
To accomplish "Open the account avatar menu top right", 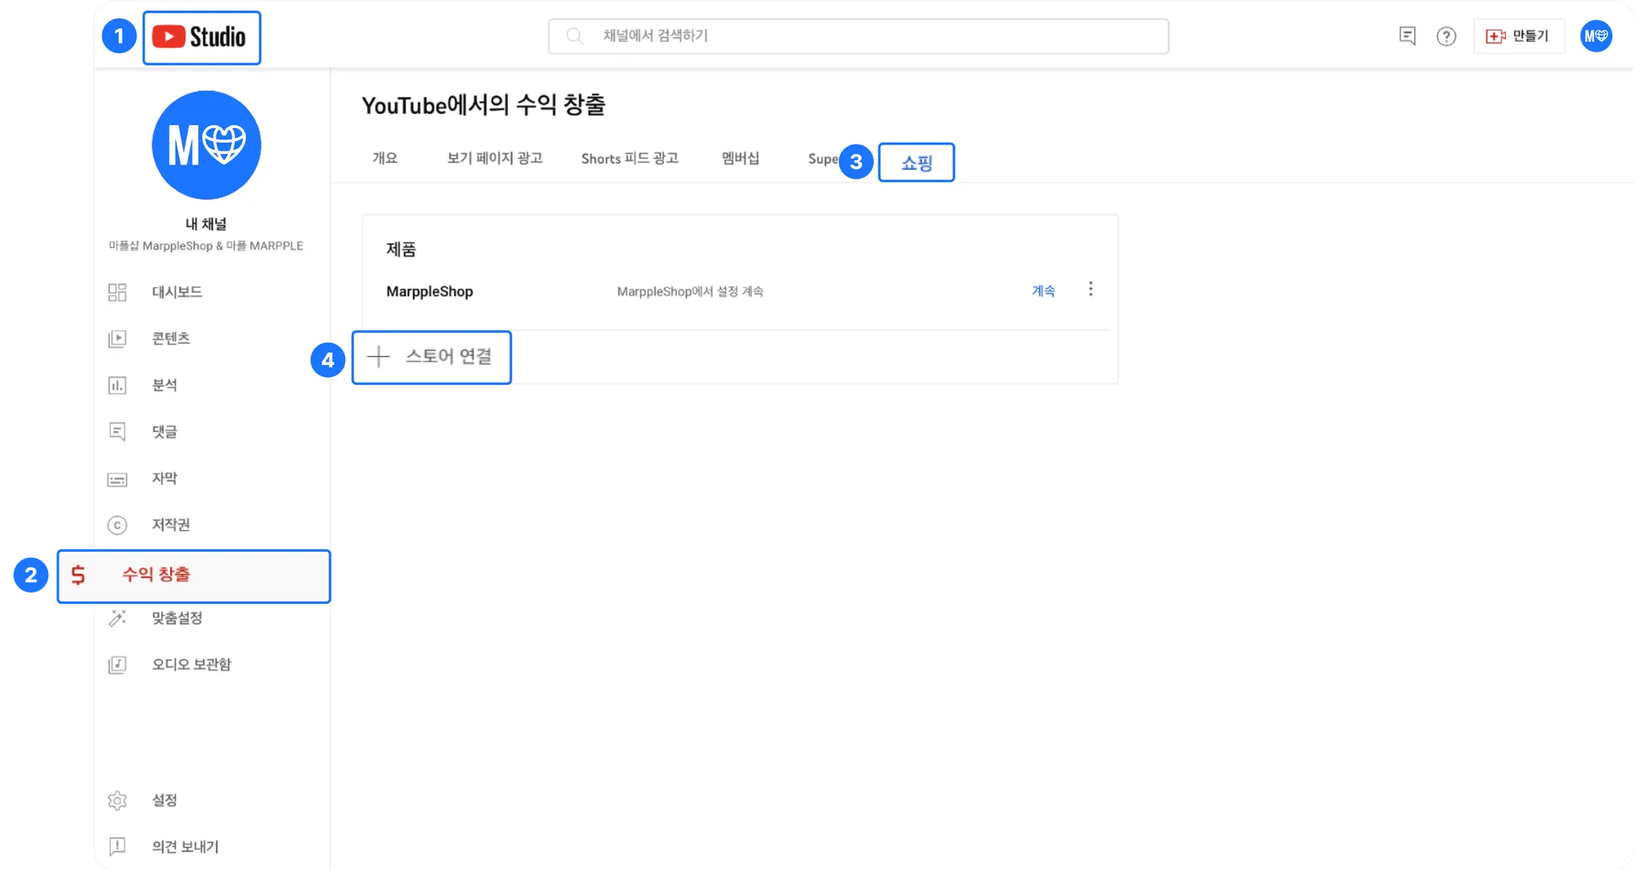I will (x=1596, y=36).
